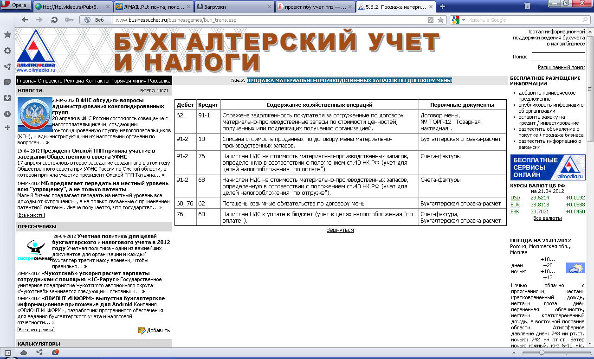Open news headline В ФНС обсудили вопросы

(x=108, y=106)
